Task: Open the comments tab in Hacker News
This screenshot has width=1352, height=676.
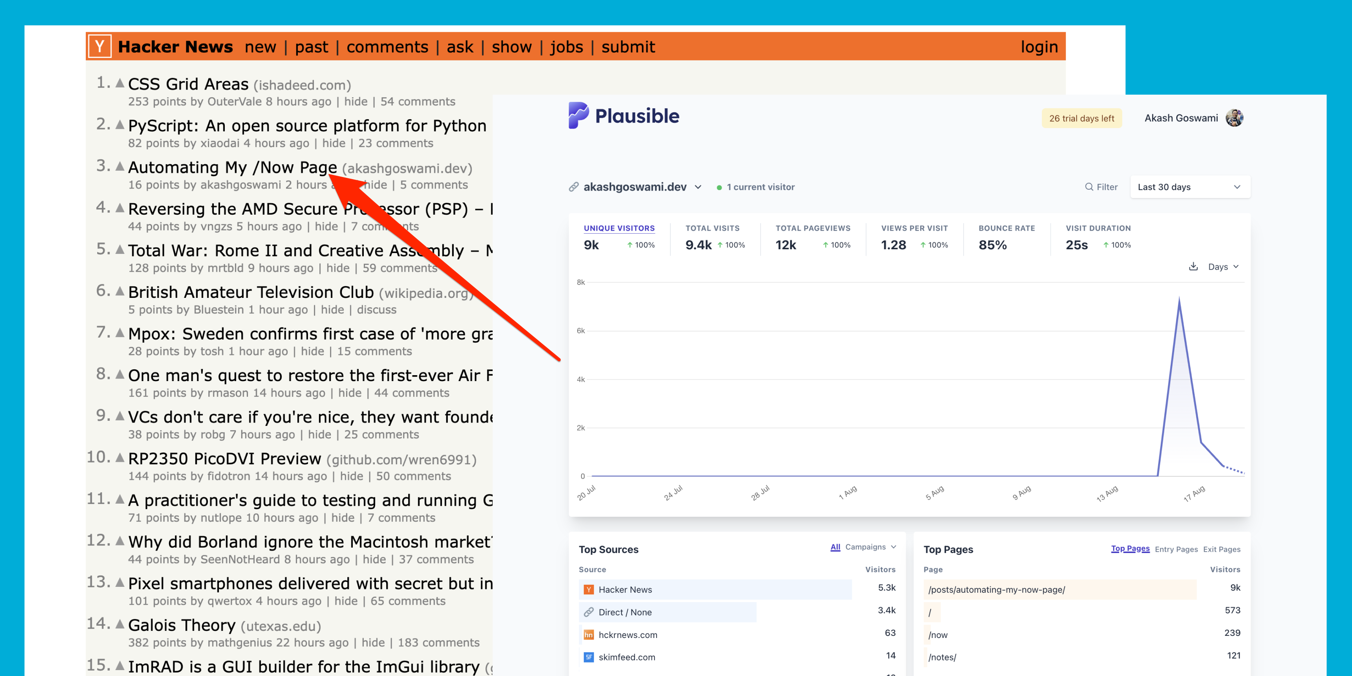Action: pyautogui.click(x=387, y=47)
